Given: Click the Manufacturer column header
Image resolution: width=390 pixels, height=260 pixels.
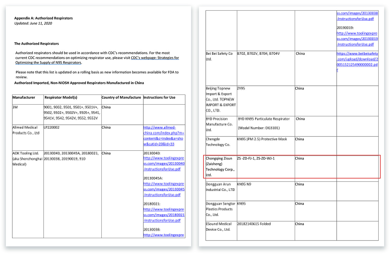Looking at the screenshot, I should coord(24,97).
